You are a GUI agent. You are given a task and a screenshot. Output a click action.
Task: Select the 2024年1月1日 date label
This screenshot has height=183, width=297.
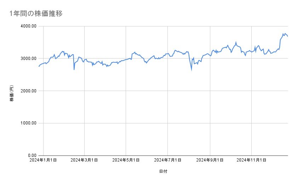(43, 160)
